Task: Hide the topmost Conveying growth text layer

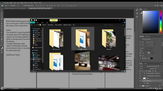Action: (x=140, y=73)
